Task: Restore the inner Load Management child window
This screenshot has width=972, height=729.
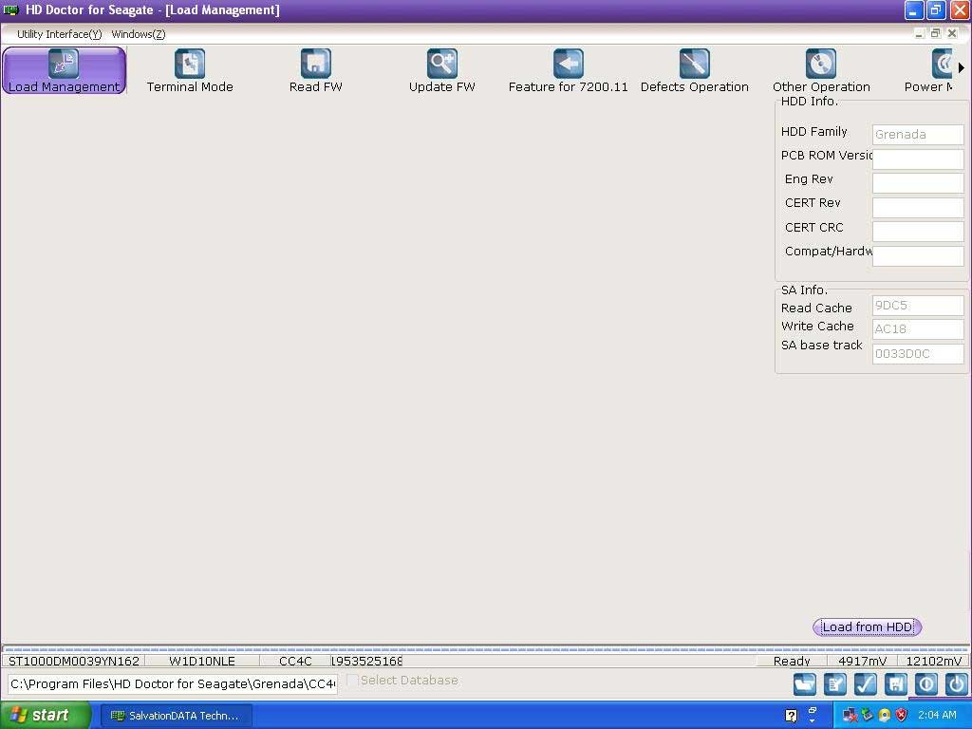Action: (935, 33)
